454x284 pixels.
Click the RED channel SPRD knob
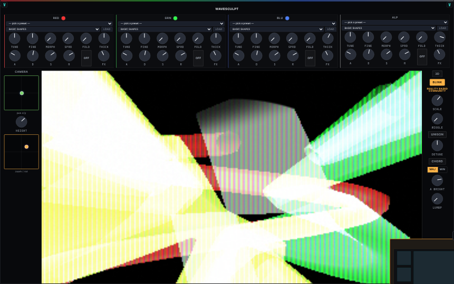tap(69, 38)
